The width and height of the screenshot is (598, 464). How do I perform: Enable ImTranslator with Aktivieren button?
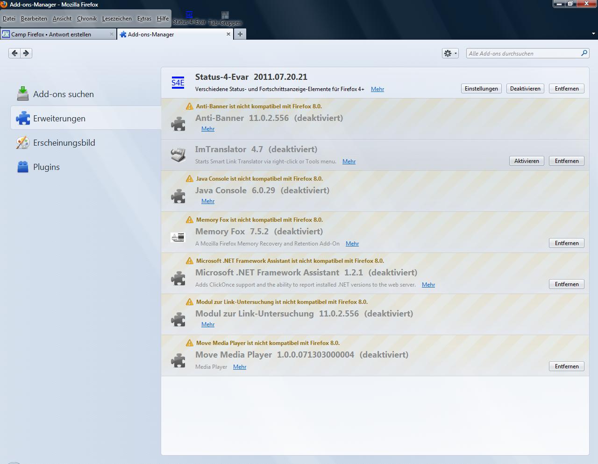527,161
